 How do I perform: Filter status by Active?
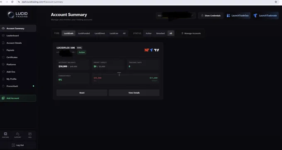[x=148, y=33]
